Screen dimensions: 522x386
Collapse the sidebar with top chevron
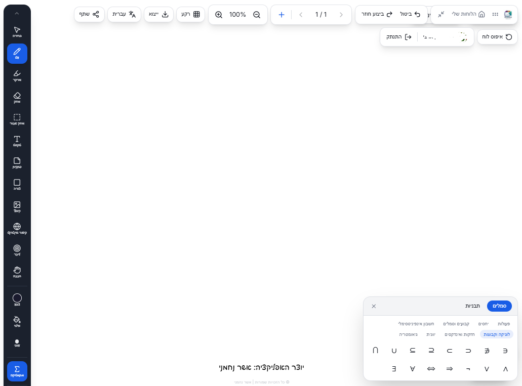click(17, 13)
